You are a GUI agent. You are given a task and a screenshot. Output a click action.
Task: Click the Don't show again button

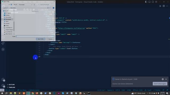[160, 84]
